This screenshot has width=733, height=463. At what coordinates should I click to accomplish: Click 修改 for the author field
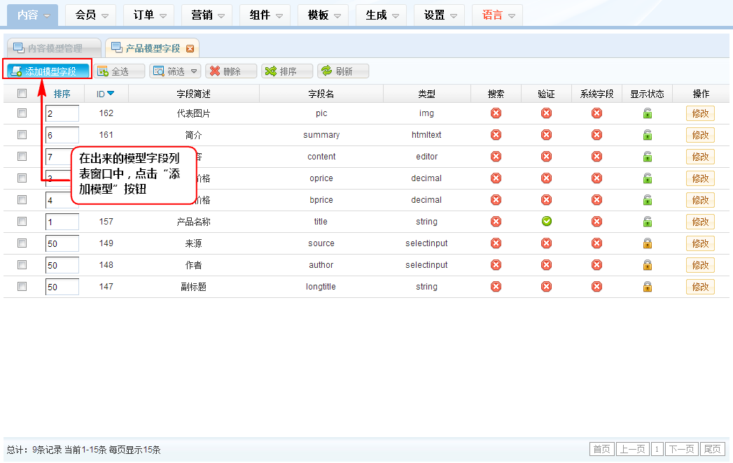[700, 265]
